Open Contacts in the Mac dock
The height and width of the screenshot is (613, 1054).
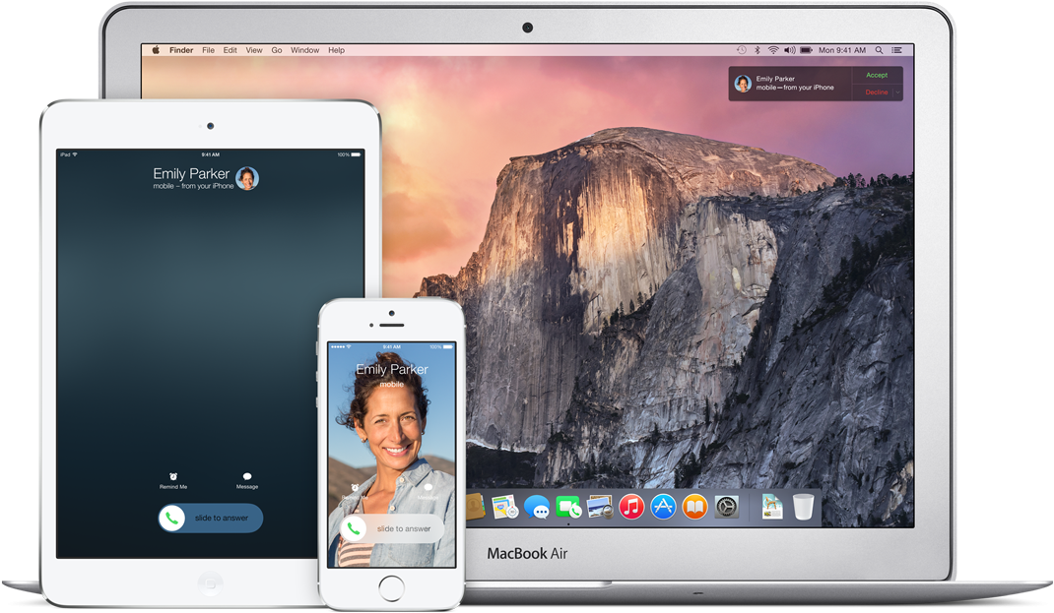[475, 507]
